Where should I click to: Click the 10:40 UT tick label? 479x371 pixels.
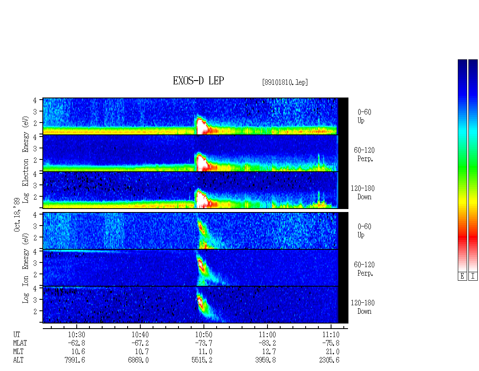point(140,335)
